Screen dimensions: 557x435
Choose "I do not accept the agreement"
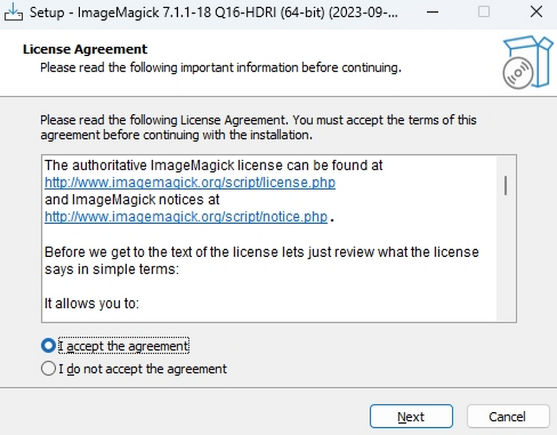tap(48, 369)
